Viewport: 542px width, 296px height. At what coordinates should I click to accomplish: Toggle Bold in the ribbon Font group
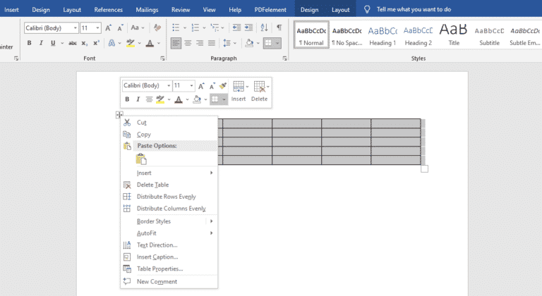pos(30,43)
